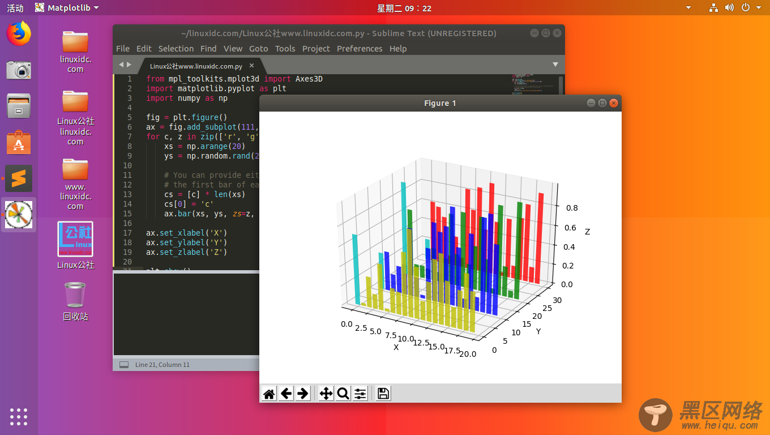The height and width of the screenshot is (435, 770).
Task: Expand the system menu arrow
Action: 760,8
